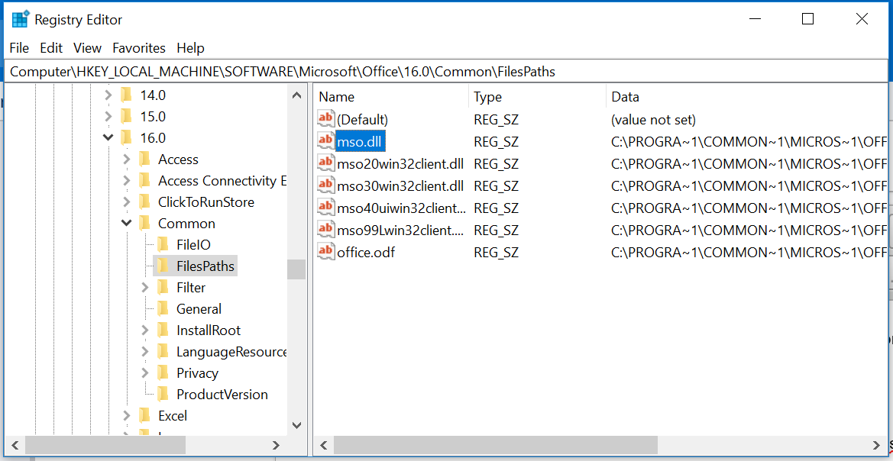The width and height of the screenshot is (893, 461).
Task: Collapse the 16.0 key
Action: pos(108,137)
